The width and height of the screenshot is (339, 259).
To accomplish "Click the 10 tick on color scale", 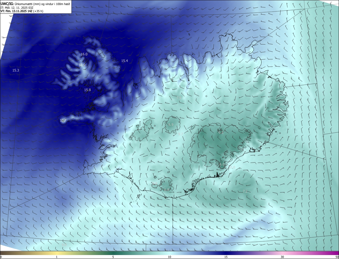I will click(x=169, y=257).
